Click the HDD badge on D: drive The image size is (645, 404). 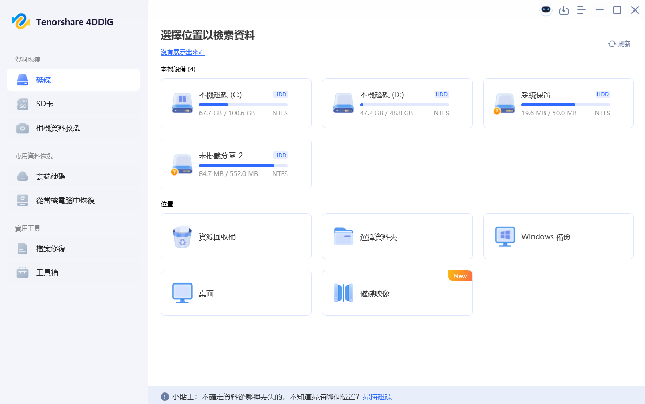pos(442,94)
